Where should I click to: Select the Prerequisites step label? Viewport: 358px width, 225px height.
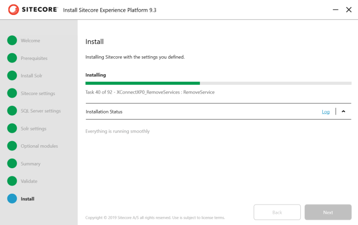click(34, 58)
